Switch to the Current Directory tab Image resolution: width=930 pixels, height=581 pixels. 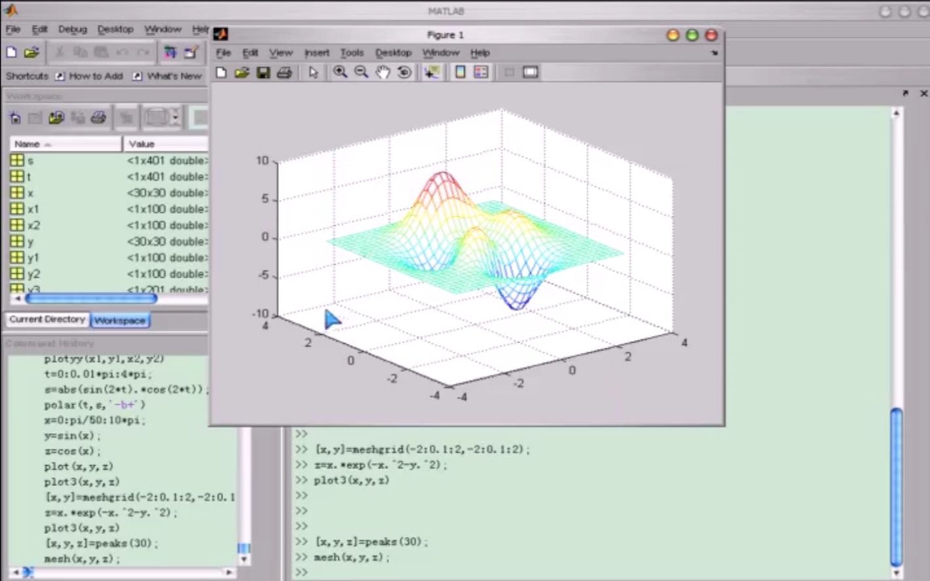[x=47, y=320]
